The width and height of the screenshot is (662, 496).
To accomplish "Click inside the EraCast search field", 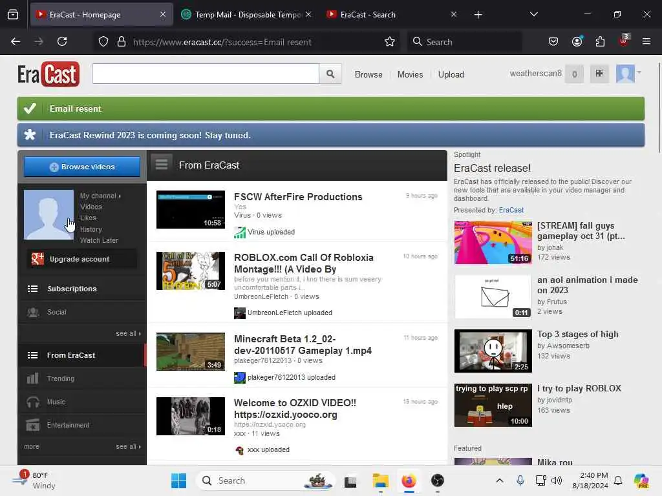I will (x=205, y=74).
